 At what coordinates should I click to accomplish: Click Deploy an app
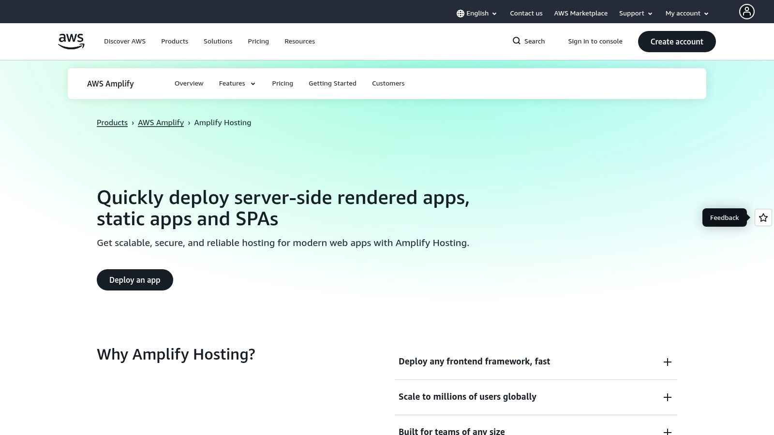[134, 280]
